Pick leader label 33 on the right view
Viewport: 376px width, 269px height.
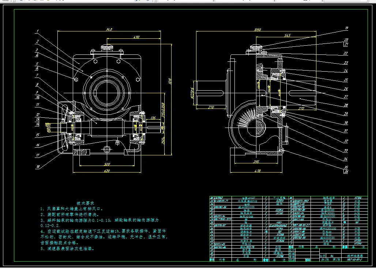click(x=346, y=151)
